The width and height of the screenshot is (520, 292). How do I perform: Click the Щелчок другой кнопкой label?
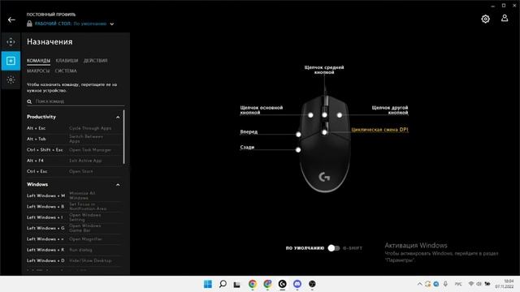[390, 110]
